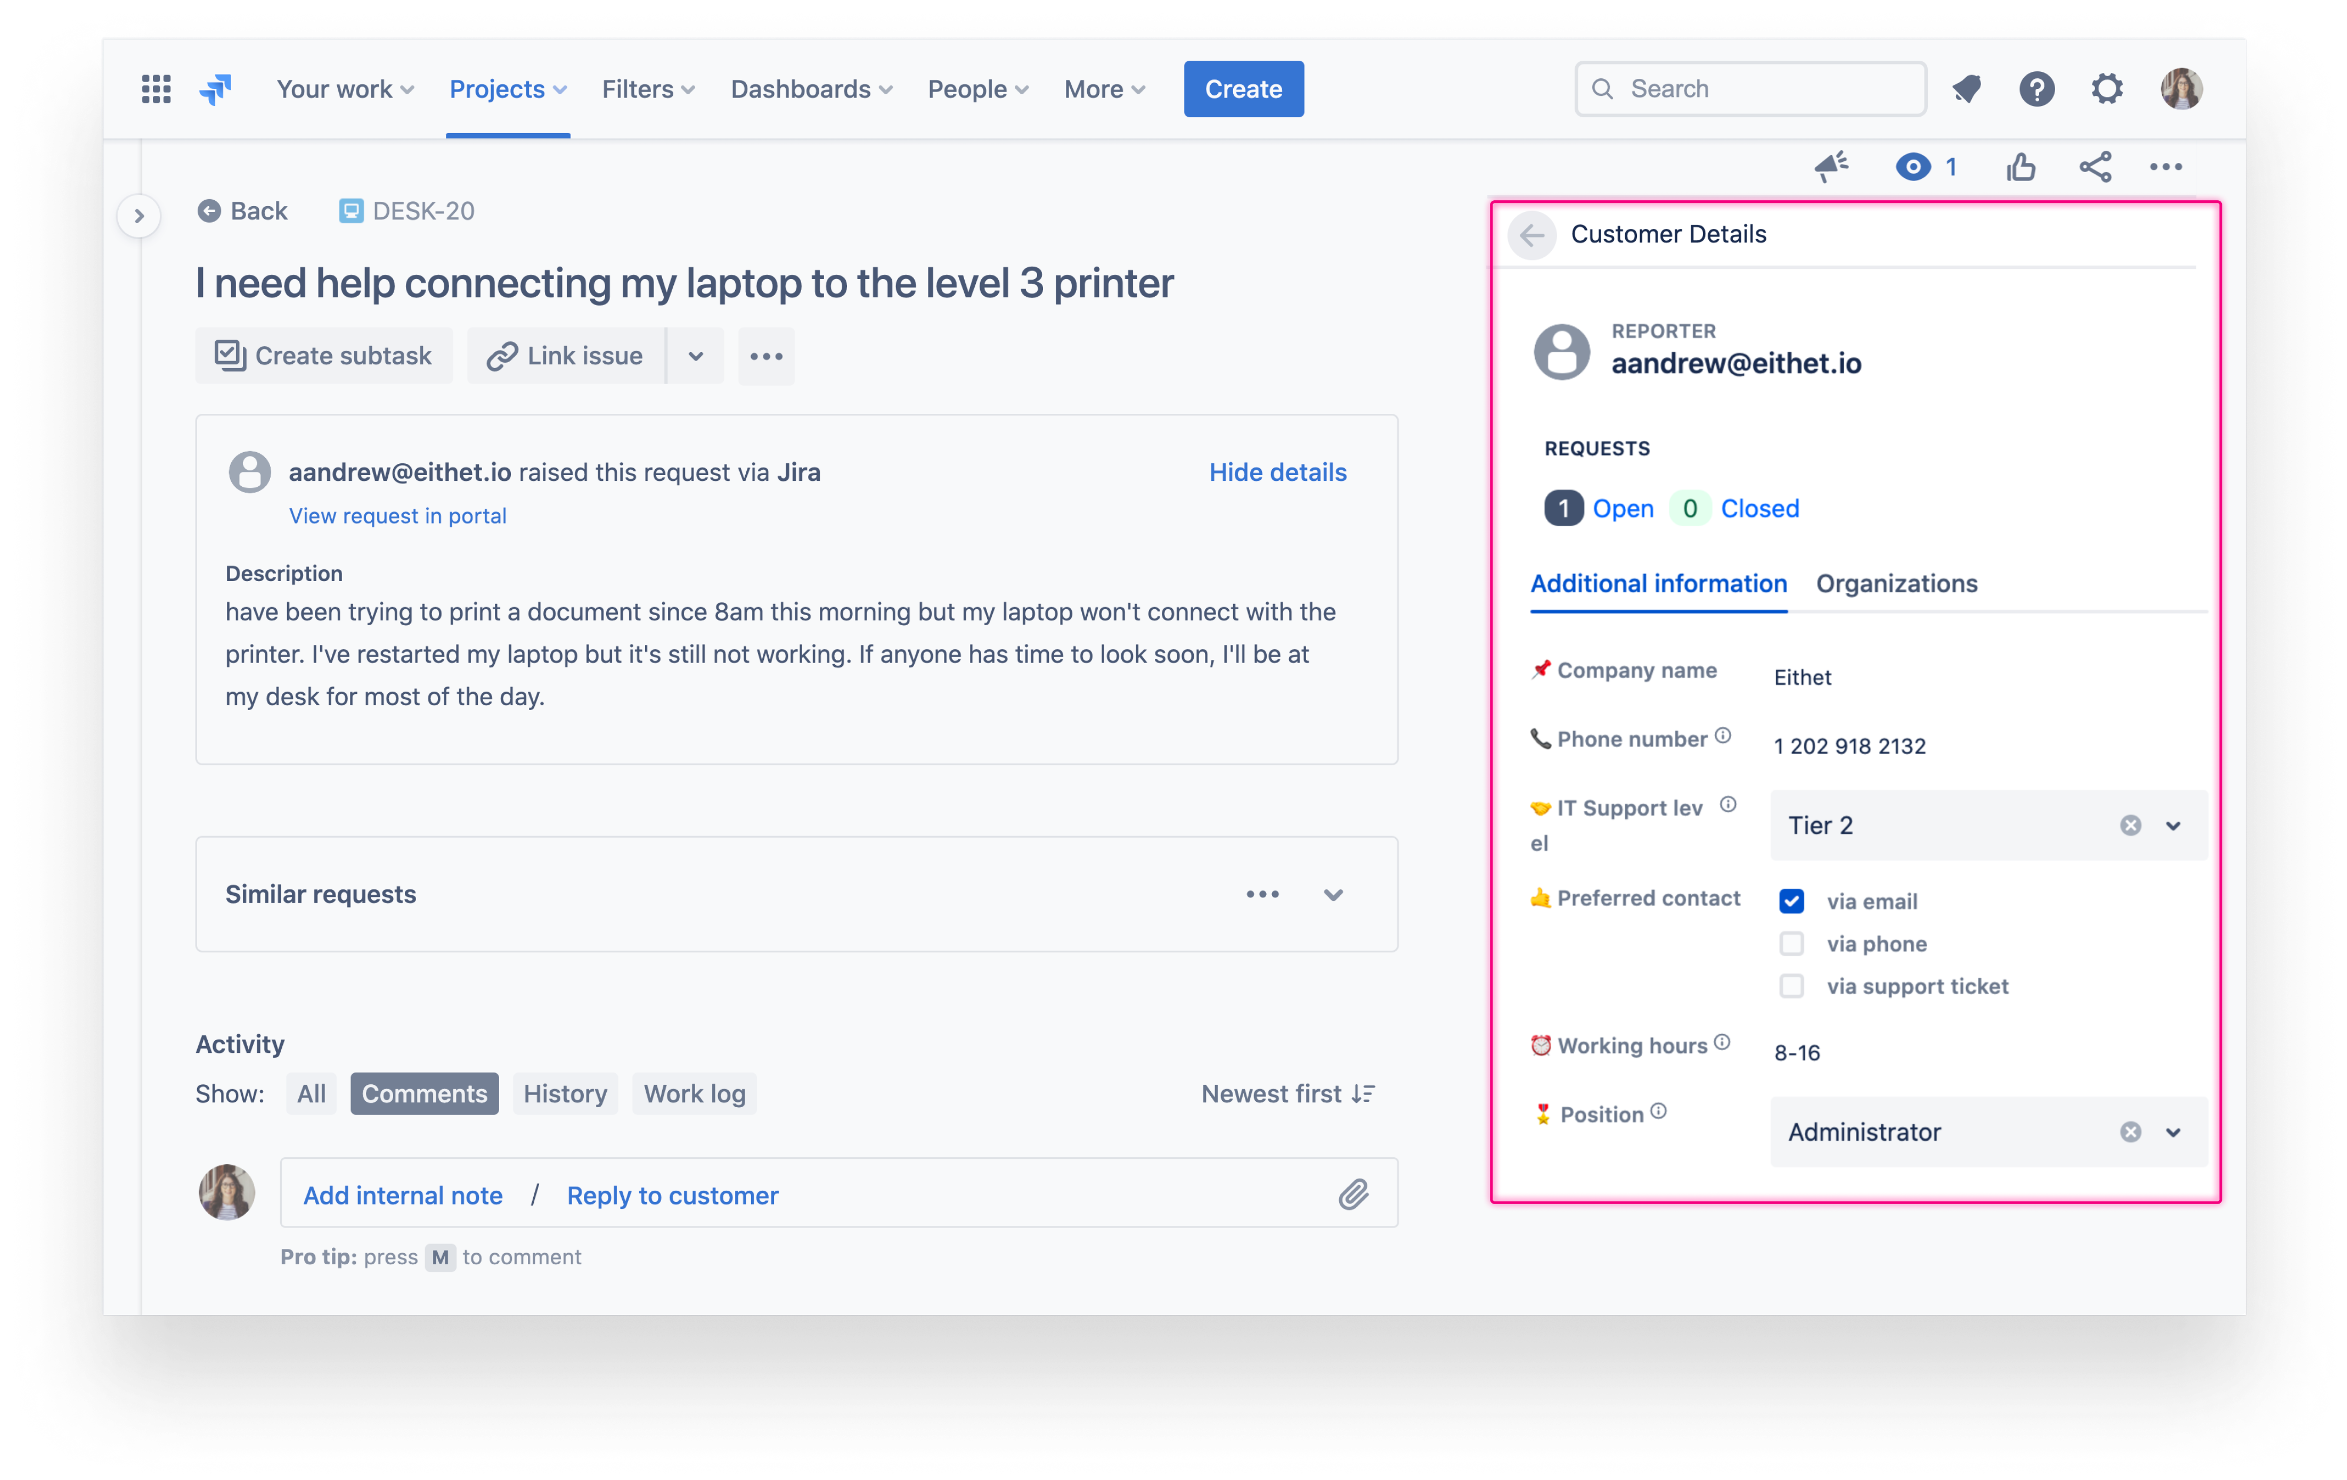Click the notifications bell icon
The image size is (2347, 1480).
click(x=1967, y=88)
